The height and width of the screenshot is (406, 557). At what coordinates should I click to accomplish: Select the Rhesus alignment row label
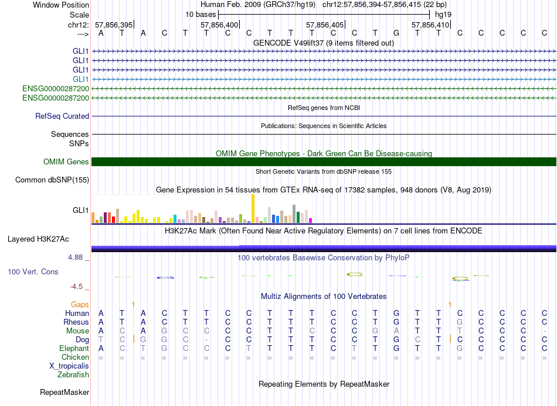[76, 322]
